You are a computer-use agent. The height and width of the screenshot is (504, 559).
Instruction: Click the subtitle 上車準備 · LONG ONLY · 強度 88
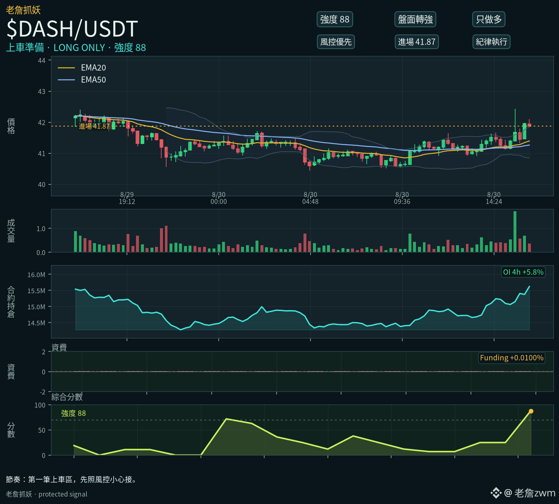[76, 48]
